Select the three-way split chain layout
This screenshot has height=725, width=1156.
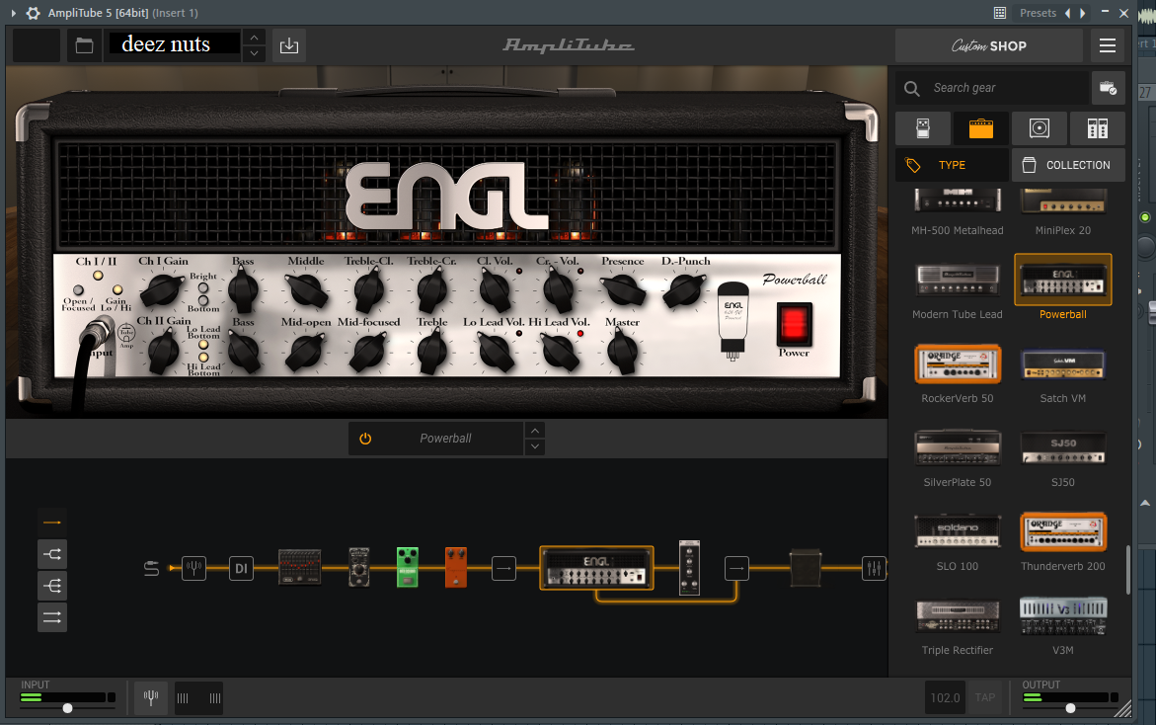pos(52,586)
